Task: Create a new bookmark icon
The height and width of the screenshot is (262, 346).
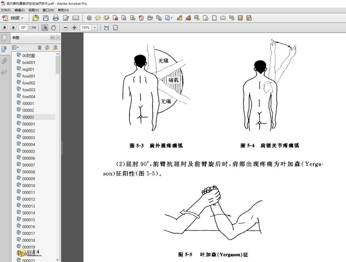Action: (47, 47)
